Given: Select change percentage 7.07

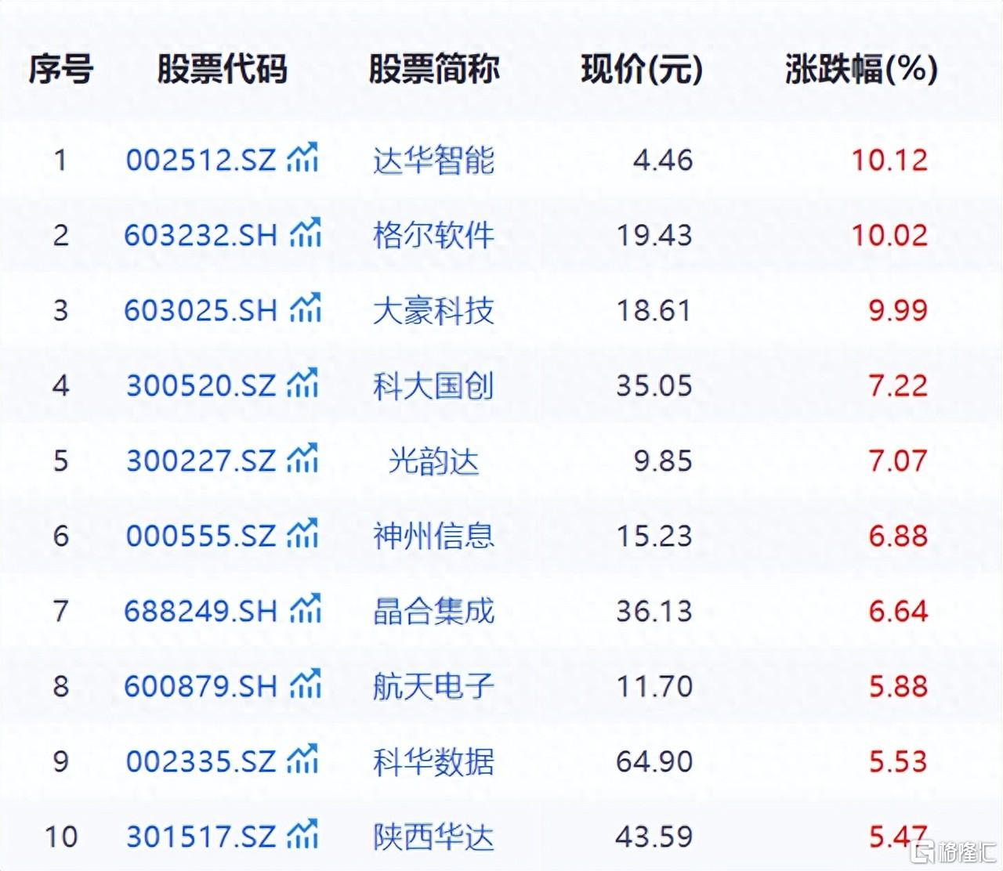Looking at the screenshot, I should [x=898, y=461].
